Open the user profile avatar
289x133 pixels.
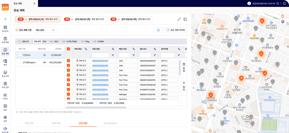pyautogui.click(x=249, y=3)
